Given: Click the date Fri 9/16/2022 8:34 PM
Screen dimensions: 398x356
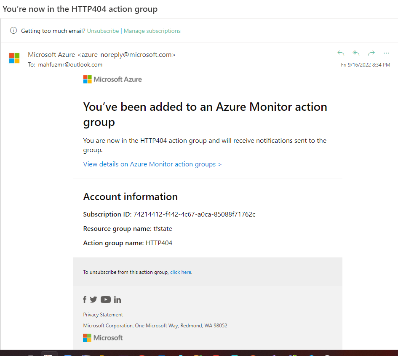Looking at the screenshot, I should 365,65.
